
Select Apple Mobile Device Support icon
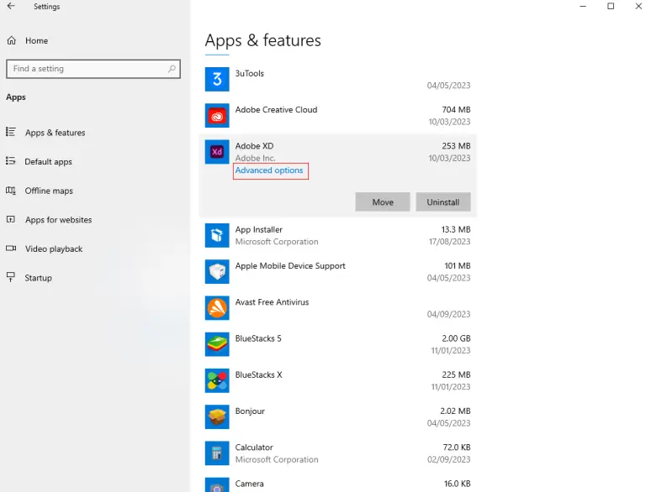pyautogui.click(x=217, y=272)
